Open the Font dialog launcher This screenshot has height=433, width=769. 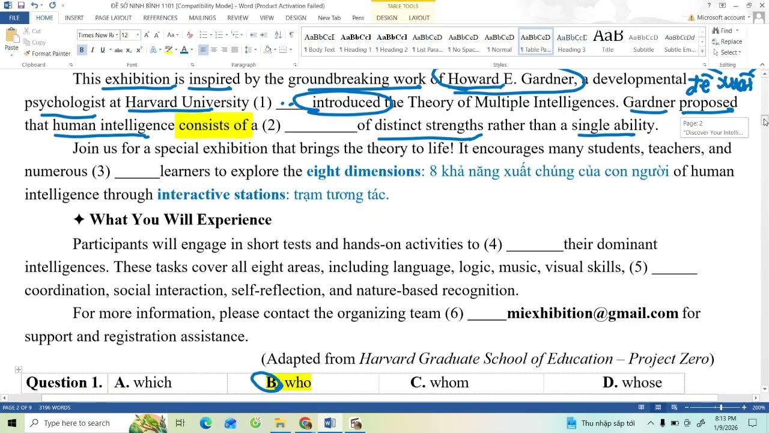point(192,64)
